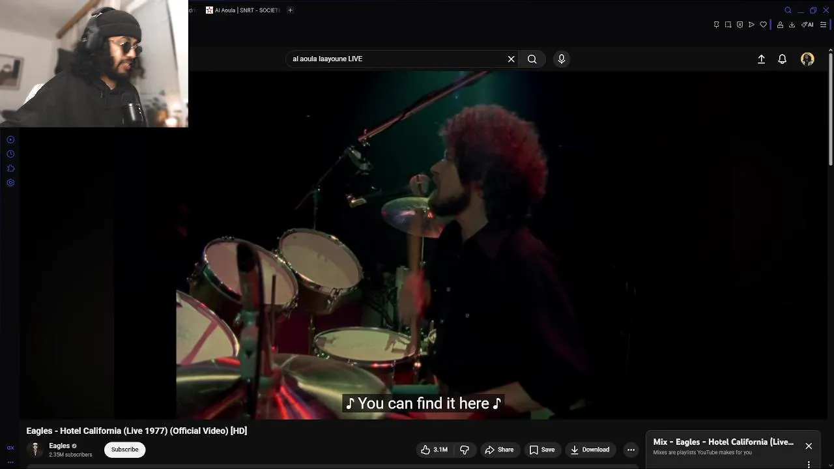Click the Hotel California video player

pyautogui.click(x=424, y=245)
